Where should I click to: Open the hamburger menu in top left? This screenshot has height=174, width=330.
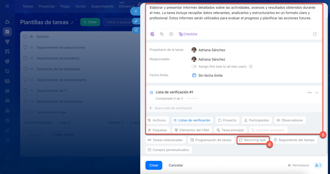(x=7, y=6)
